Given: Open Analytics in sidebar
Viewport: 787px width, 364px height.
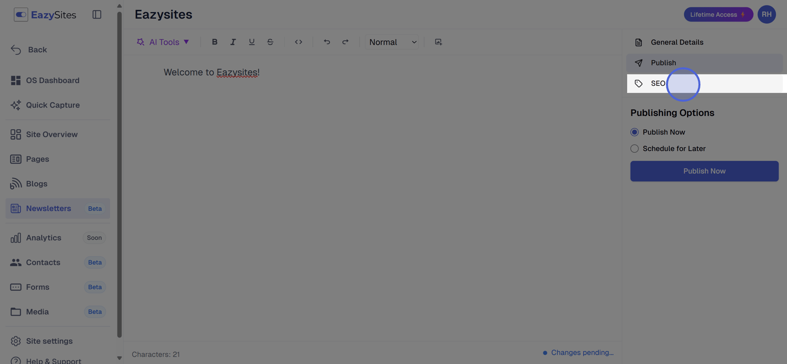Looking at the screenshot, I should [x=58, y=238].
